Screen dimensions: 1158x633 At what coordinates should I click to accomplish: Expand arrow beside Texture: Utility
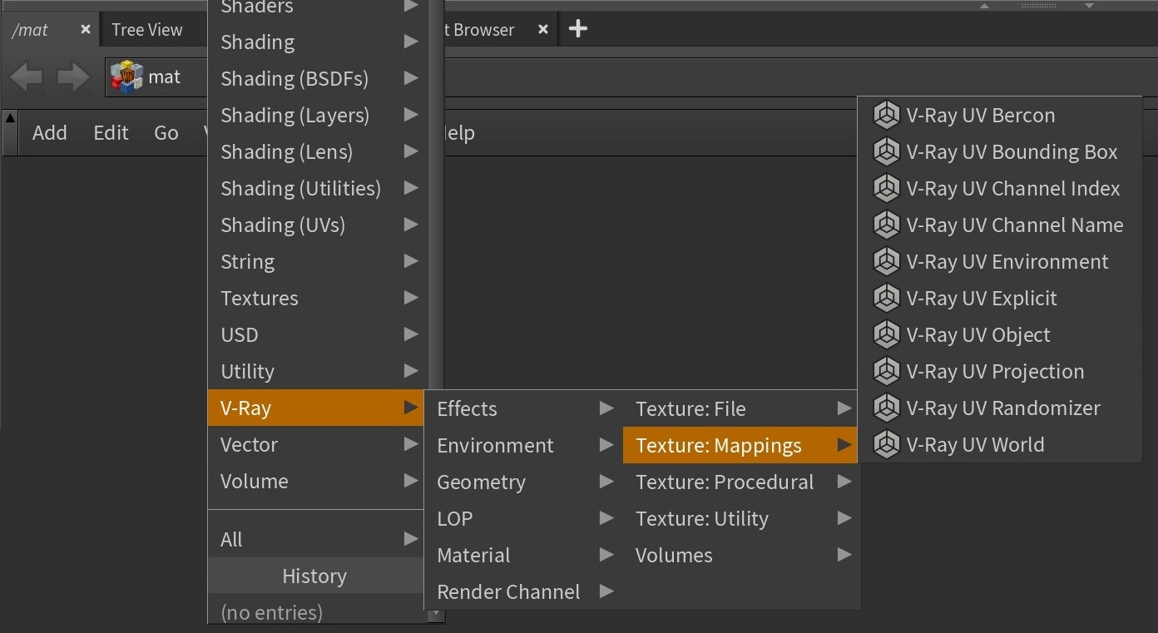click(x=844, y=517)
